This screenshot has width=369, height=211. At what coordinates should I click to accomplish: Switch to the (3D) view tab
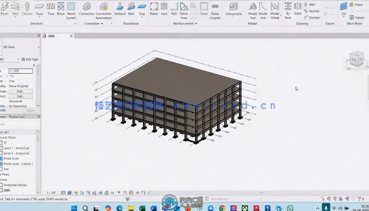(x=52, y=36)
